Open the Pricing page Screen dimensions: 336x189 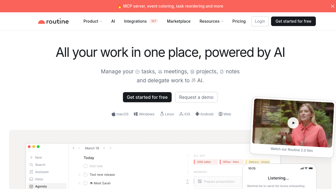coord(239,21)
